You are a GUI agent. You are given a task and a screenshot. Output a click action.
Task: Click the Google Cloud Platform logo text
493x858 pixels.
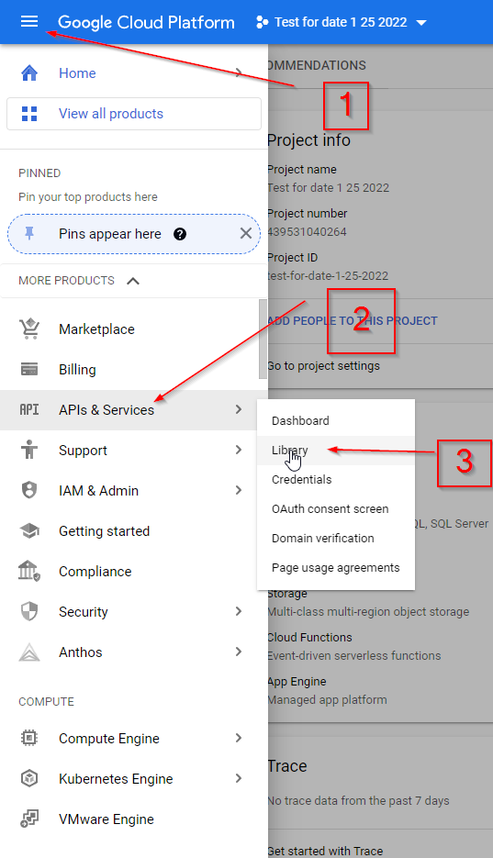[146, 22]
